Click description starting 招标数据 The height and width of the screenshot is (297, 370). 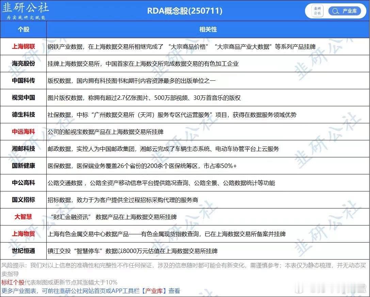123,200
